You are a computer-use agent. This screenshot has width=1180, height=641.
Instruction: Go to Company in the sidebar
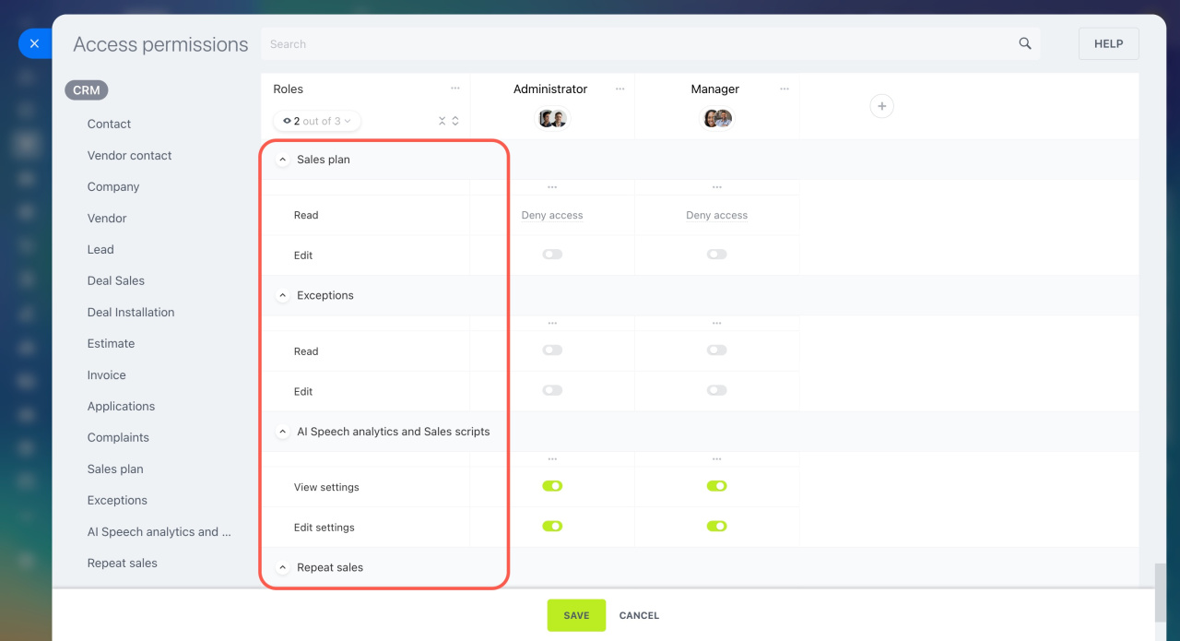(113, 186)
